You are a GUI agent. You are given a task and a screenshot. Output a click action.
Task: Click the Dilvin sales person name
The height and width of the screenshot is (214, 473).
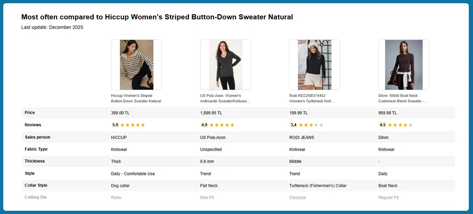coord(384,137)
